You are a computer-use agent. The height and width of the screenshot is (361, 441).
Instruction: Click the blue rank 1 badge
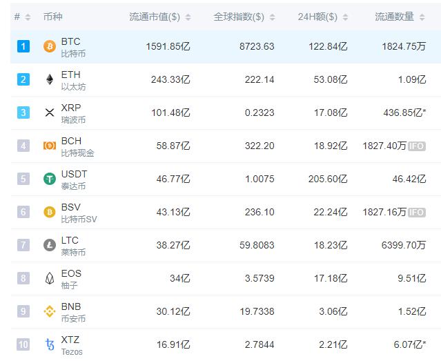[x=23, y=46]
